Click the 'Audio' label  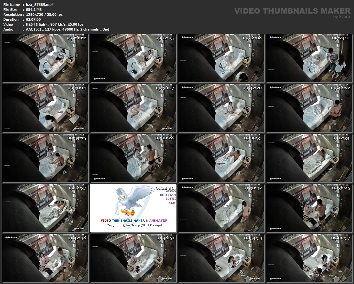pos(8,29)
